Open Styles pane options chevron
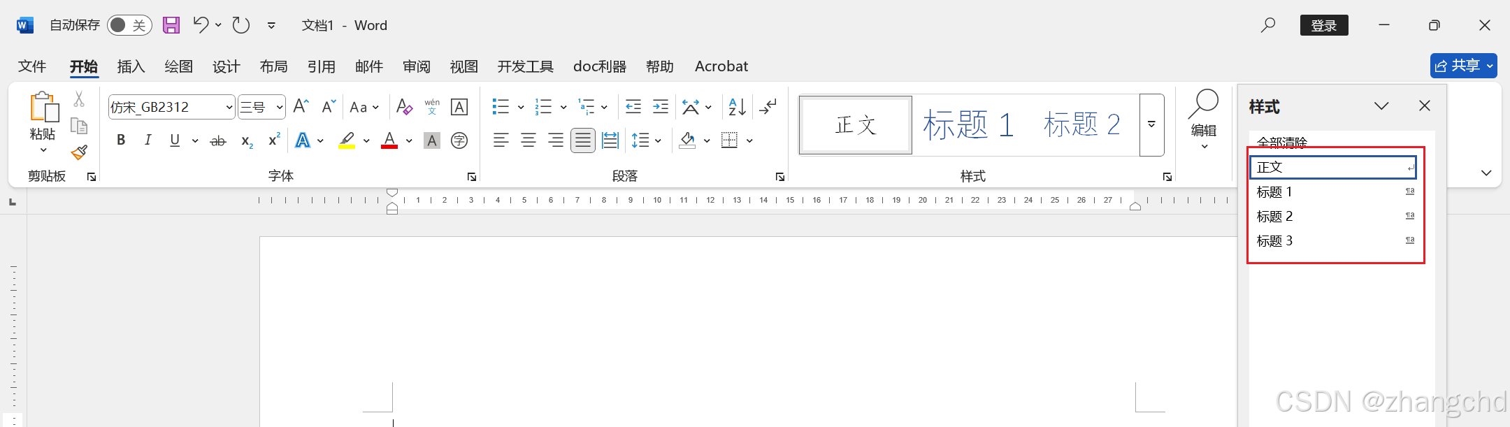 1381,106
